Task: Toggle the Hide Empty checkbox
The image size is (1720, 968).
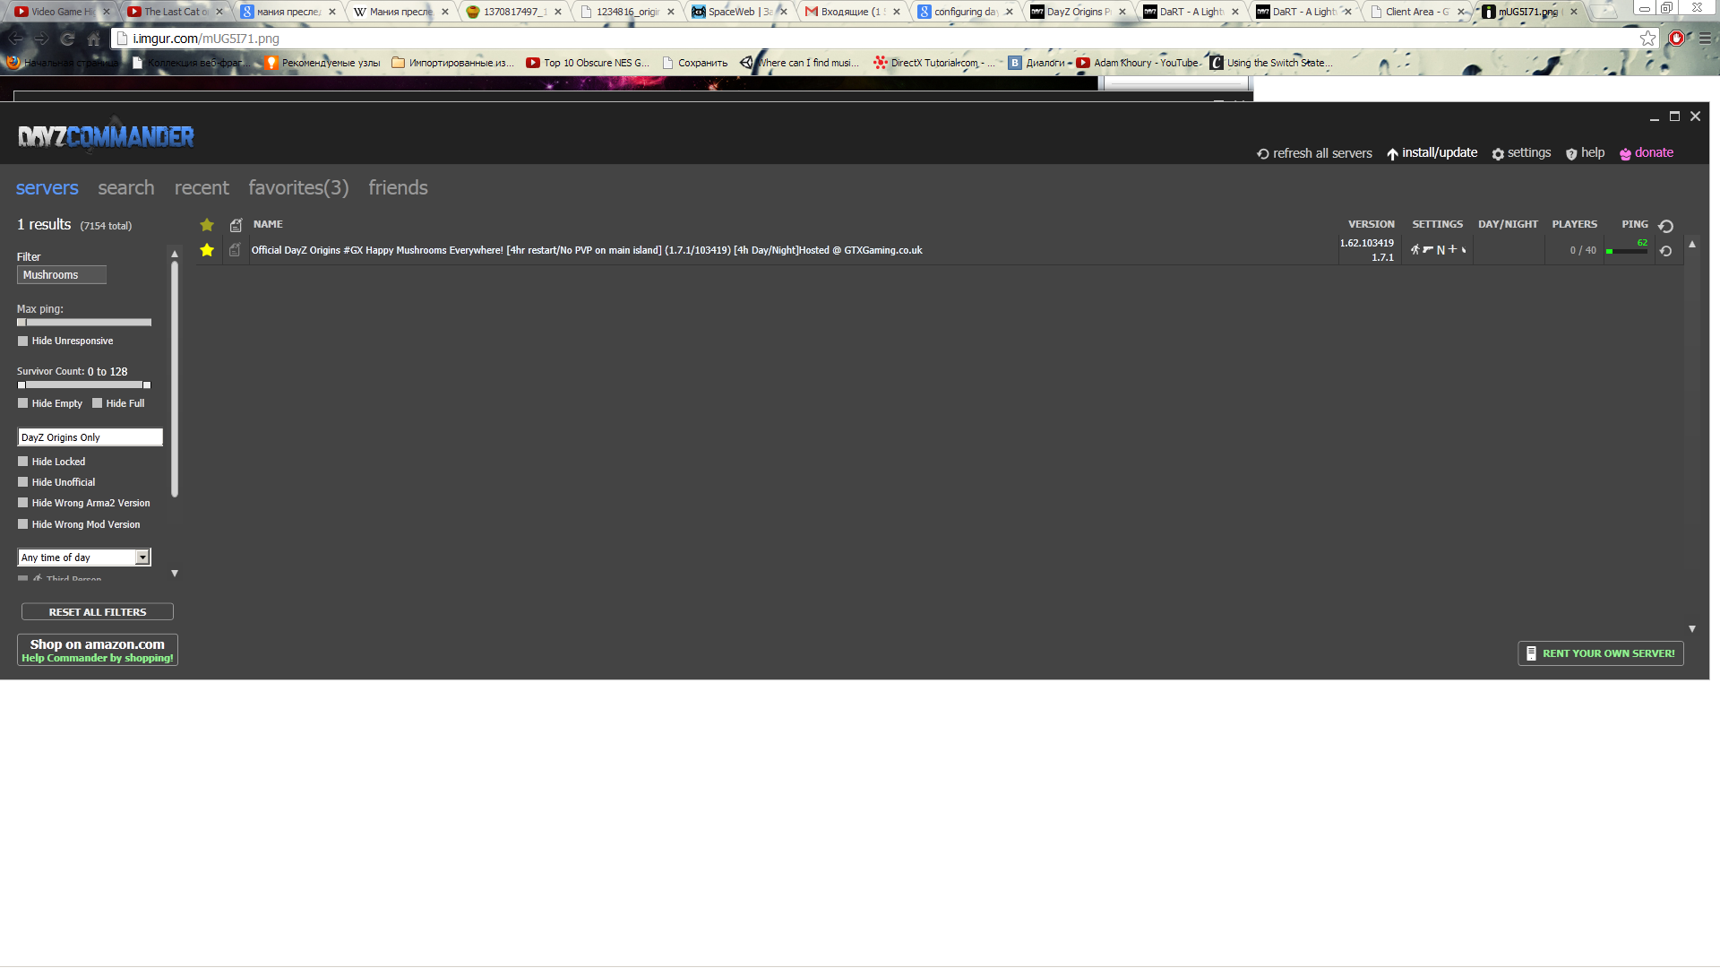Action: click(23, 403)
